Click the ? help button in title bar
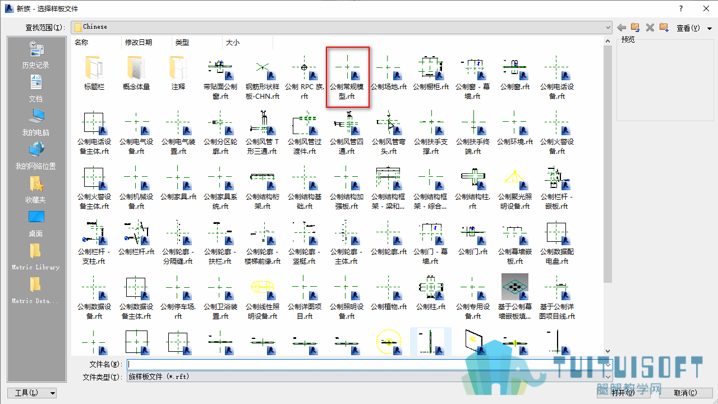 pyautogui.click(x=681, y=8)
